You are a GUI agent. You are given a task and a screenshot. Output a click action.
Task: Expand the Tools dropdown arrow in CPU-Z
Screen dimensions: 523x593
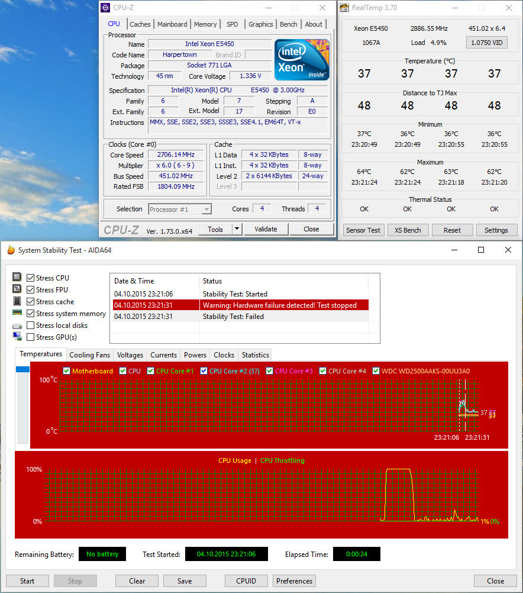click(237, 229)
